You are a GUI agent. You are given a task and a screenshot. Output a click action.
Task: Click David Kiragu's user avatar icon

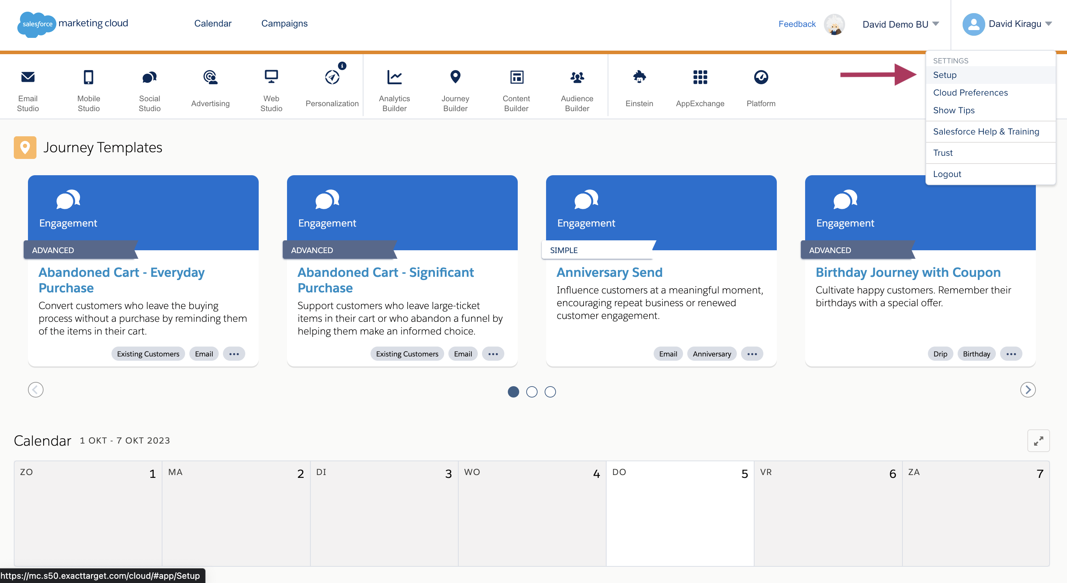973,24
